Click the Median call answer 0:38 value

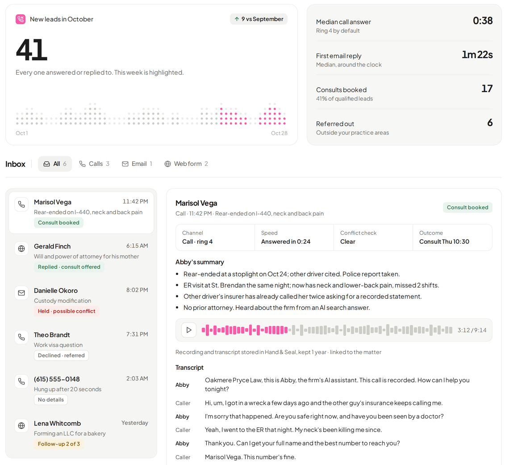(483, 21)
